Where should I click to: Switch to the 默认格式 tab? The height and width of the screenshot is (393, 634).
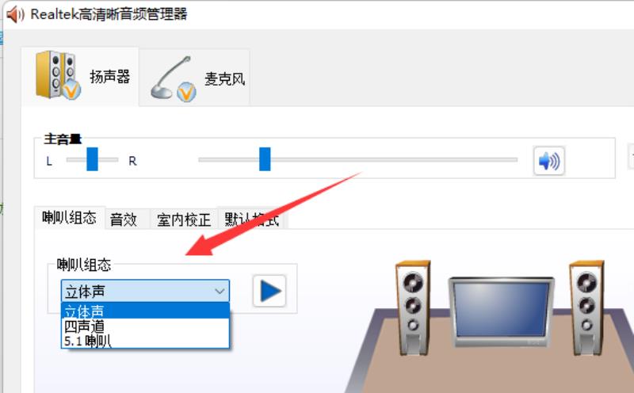tap(251, 220)
